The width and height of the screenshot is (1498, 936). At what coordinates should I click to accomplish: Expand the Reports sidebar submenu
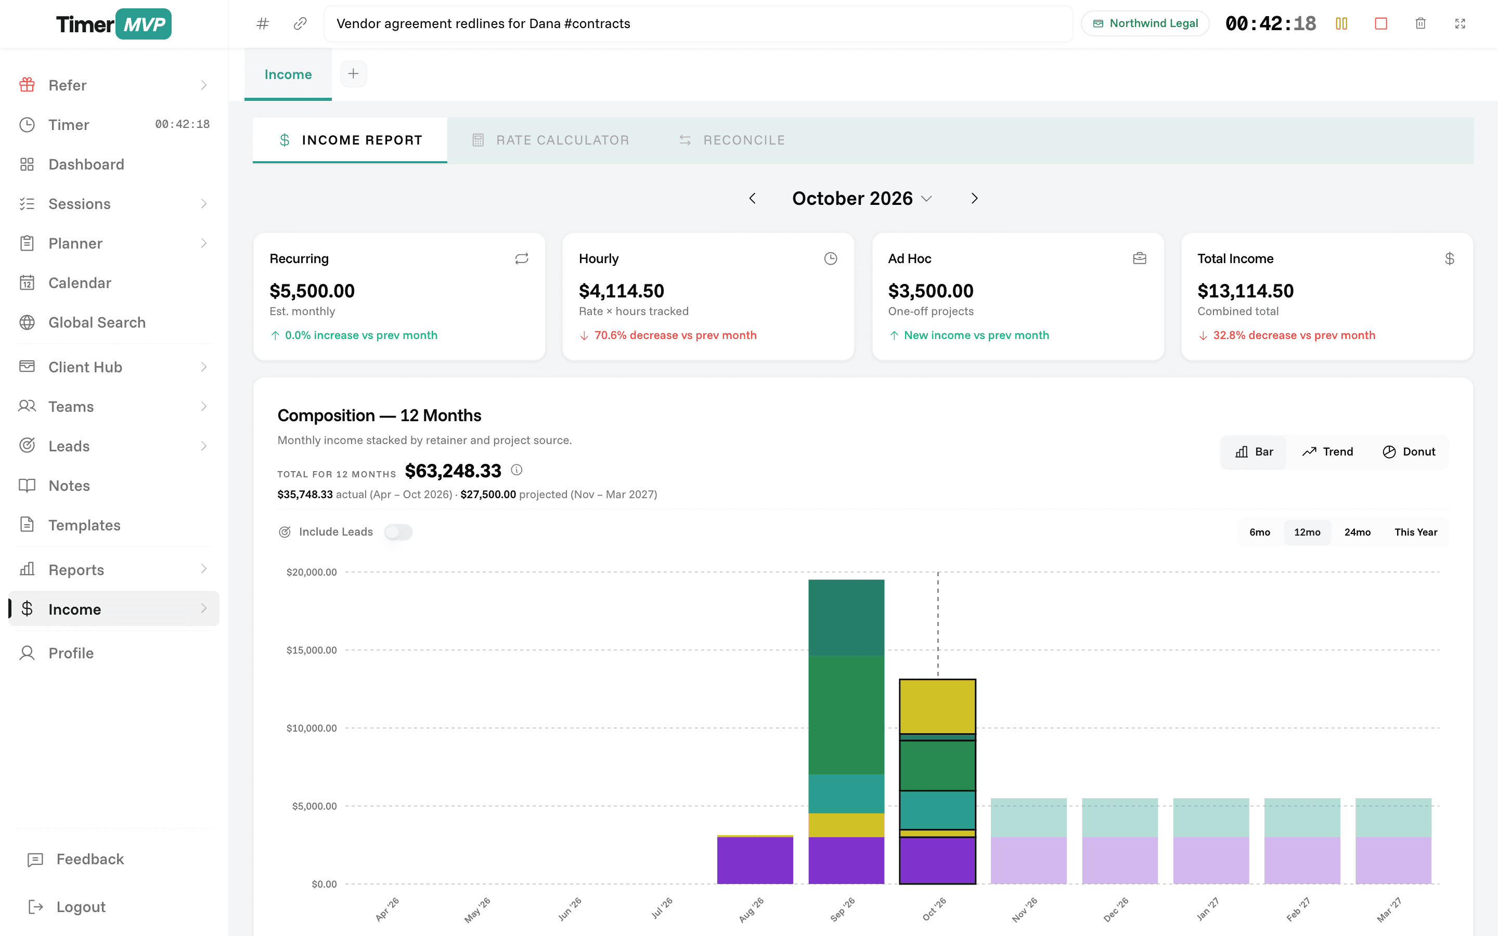pyautogui.click(x=204, y=569)
